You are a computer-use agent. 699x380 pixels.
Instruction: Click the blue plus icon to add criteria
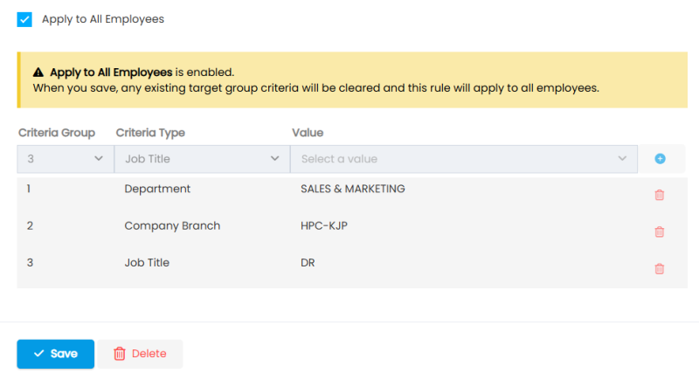[660, 159]
